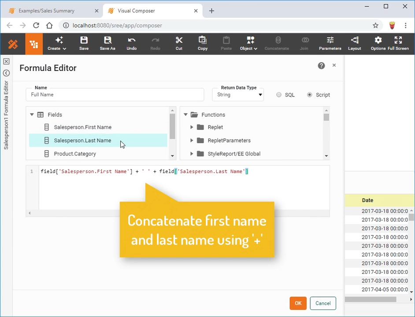Image resolution: width=415 pixels, height=317 pixels.
Task: Click the Fields list scroll down arrow
Action: 172,156
